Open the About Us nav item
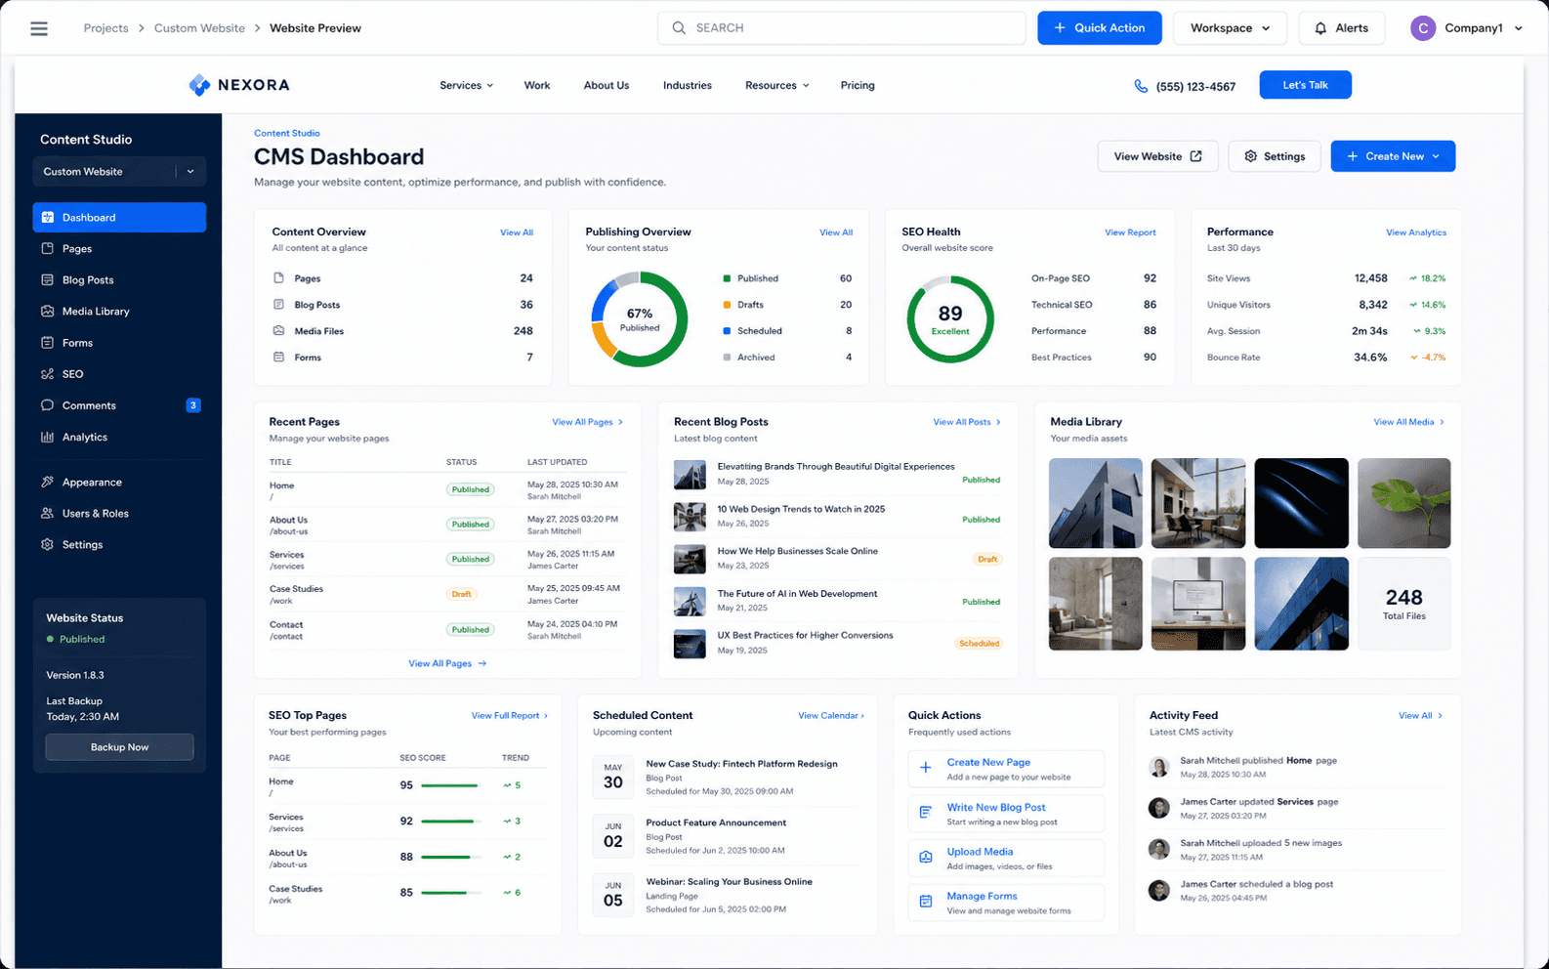The image size is (1549, 969). 607,86
